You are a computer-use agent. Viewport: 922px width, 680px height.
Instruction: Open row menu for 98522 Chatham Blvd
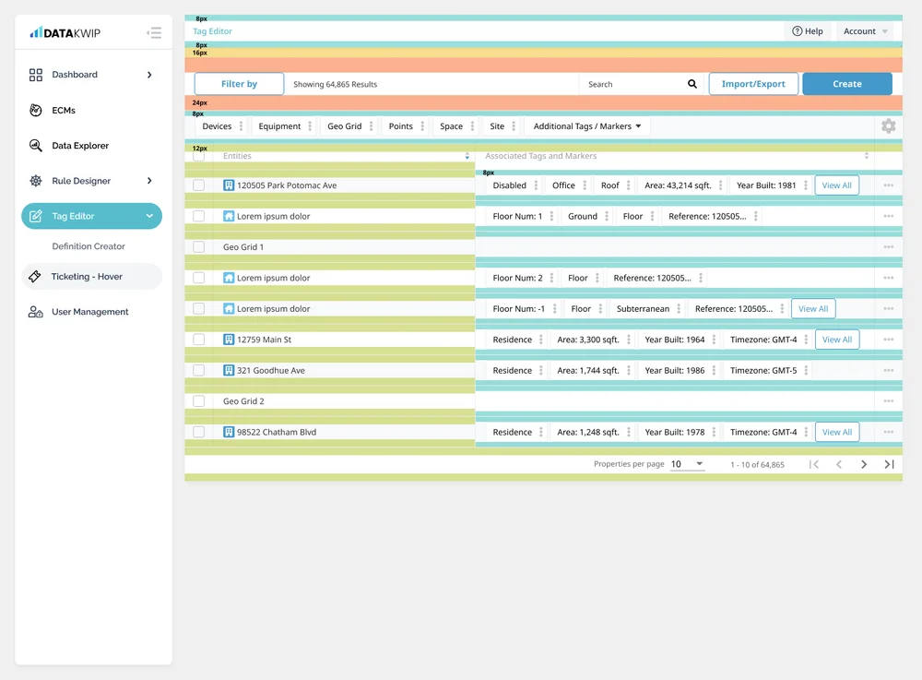(x=889, y=432)
